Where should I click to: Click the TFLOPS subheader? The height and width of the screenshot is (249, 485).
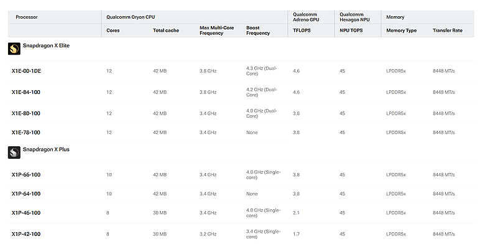tap(302, 31)
